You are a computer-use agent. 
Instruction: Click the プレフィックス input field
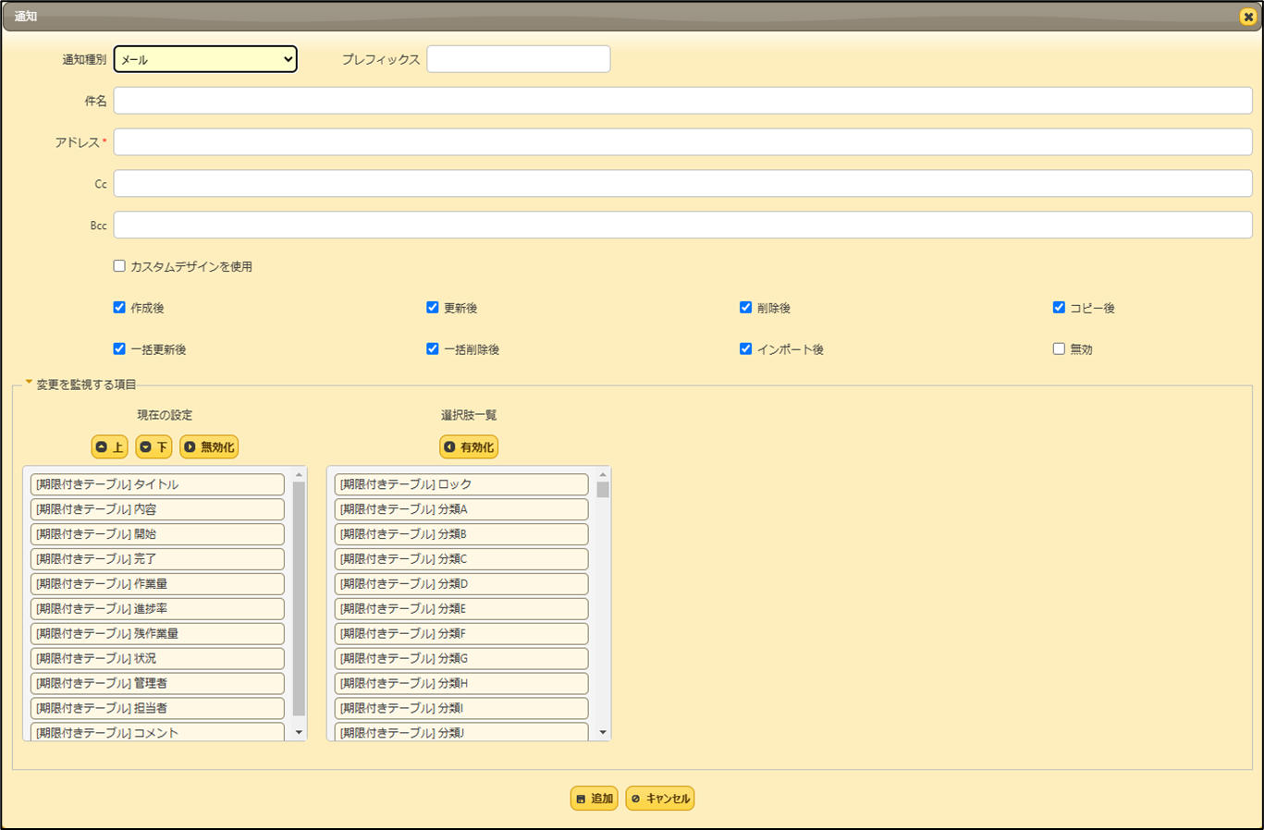[518, 59]
